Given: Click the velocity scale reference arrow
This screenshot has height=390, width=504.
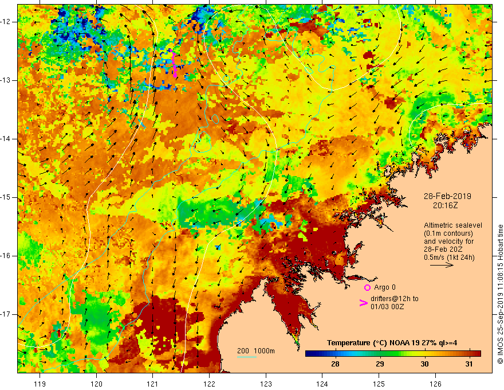Looking at the screenshot, I should pyautogui.click(x=442, y=265).
